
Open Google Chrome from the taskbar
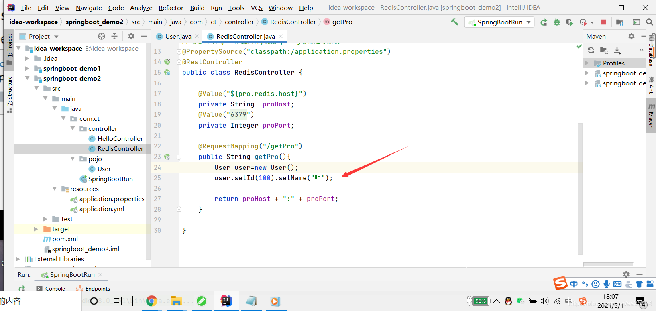coord(151,301)
